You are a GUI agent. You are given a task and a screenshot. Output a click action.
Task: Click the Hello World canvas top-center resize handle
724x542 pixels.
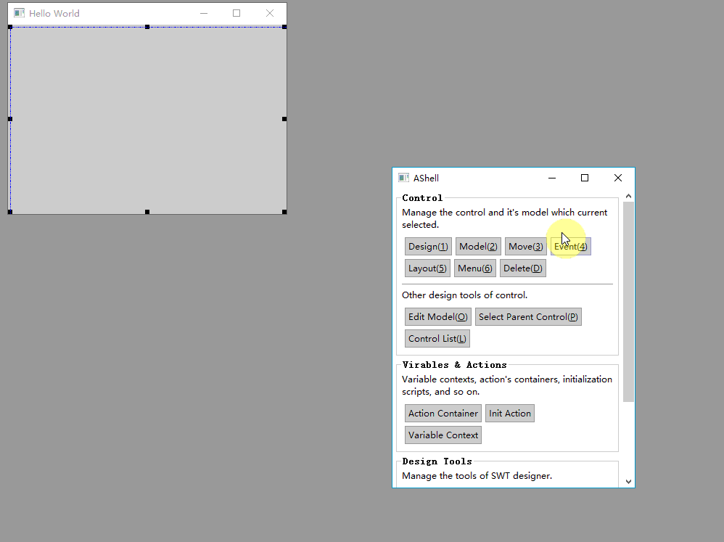tap(147, 27)
